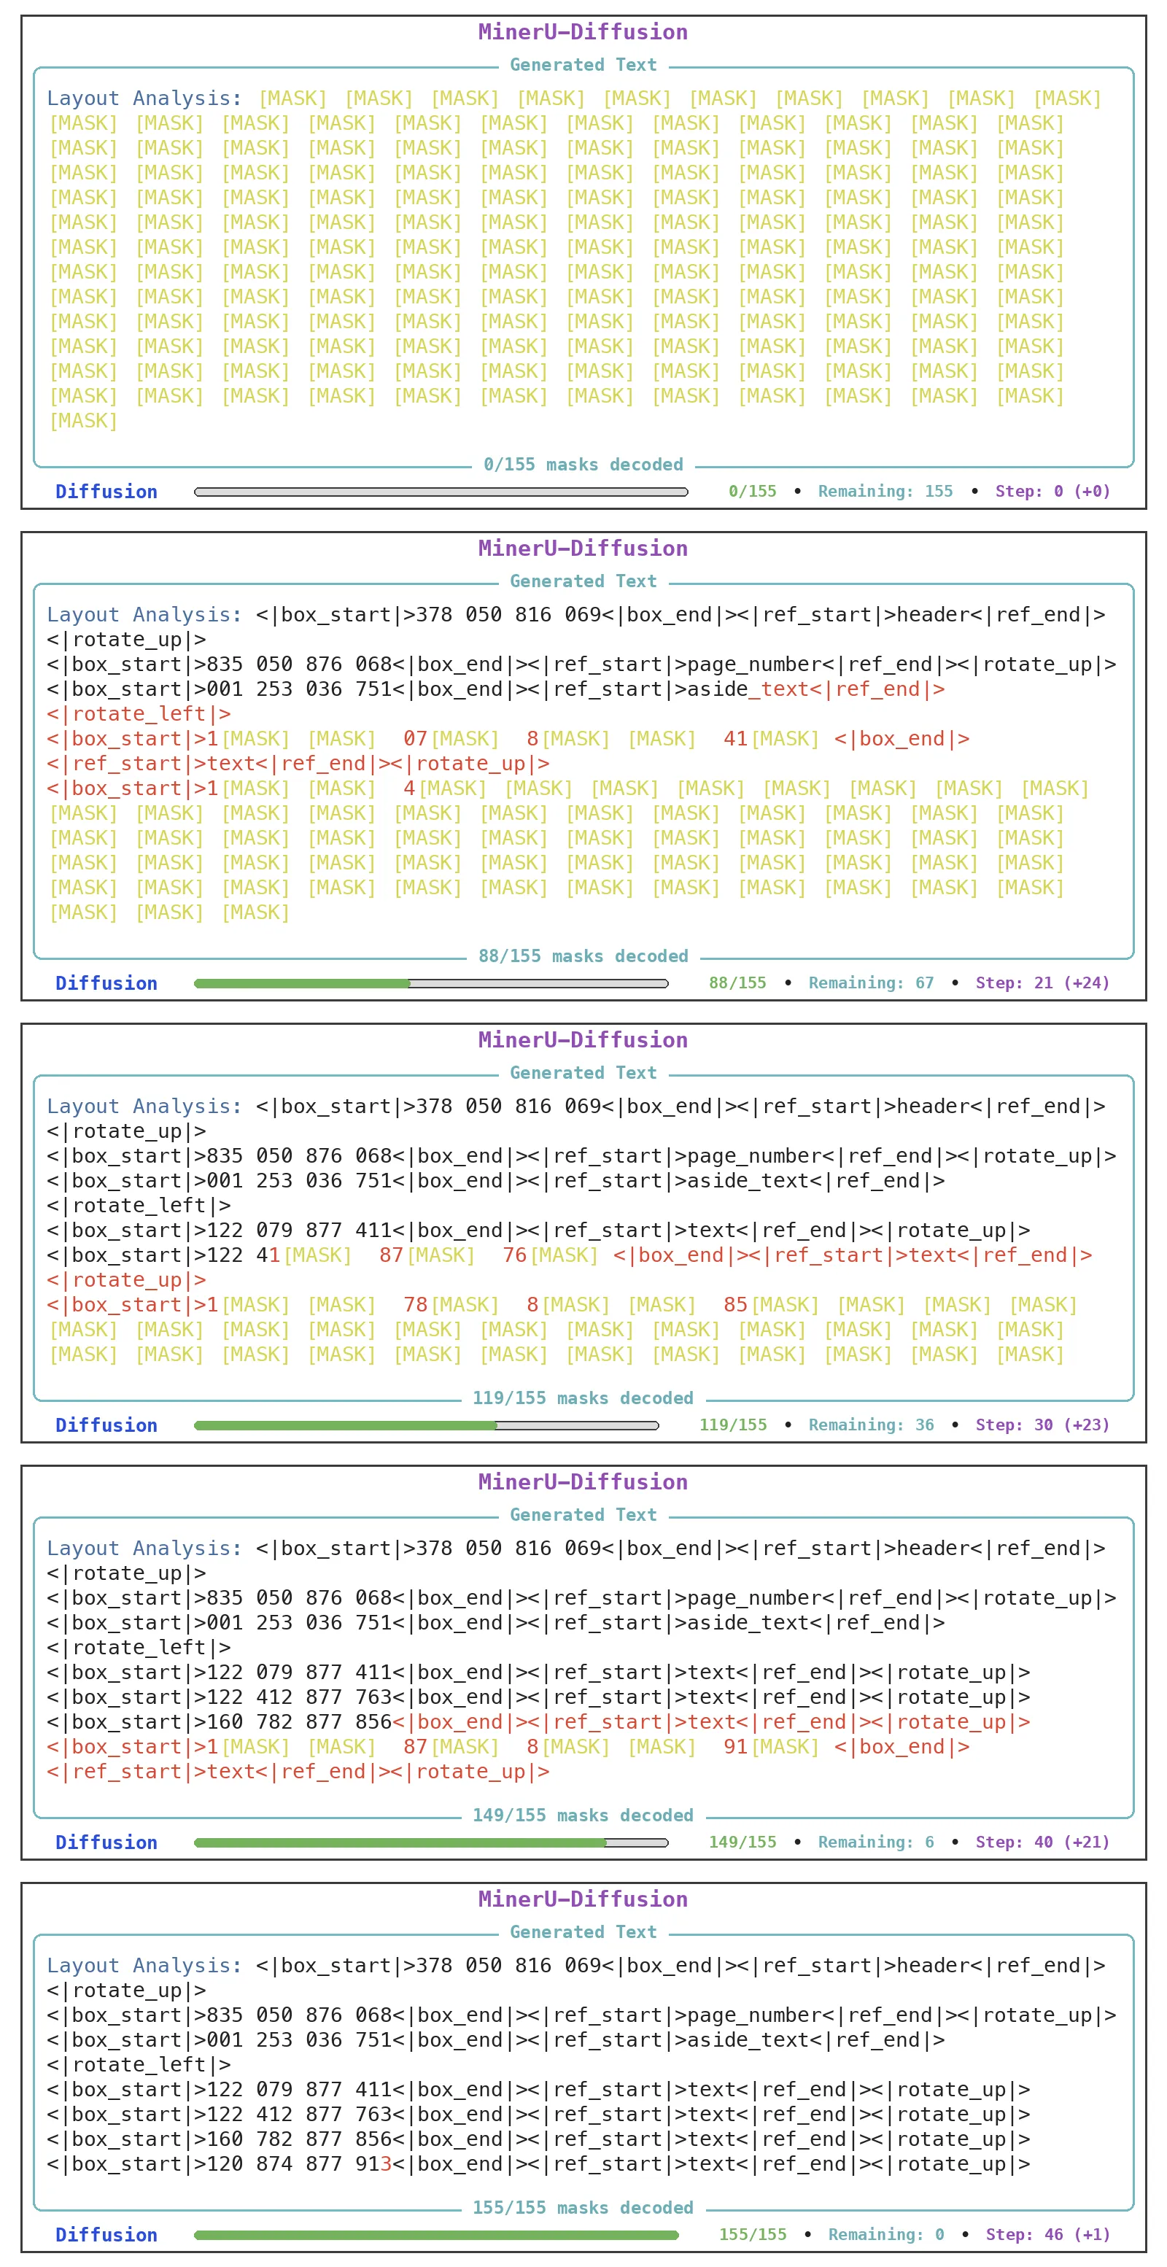This screenshot has height=2267, width=1167.
Task: Click the Diffusion label beside the Step 0 bar
Action: tap(106, 492)
